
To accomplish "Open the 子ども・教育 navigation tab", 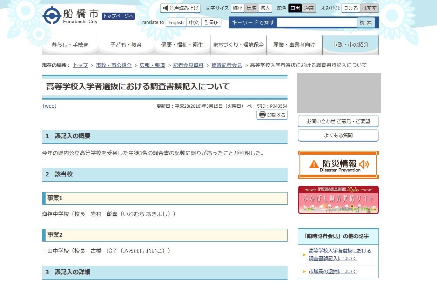I will 126,45.
